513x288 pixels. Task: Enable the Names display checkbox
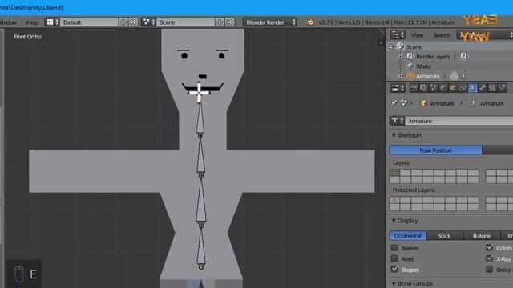pyautogui.click(x=394, y=248)
